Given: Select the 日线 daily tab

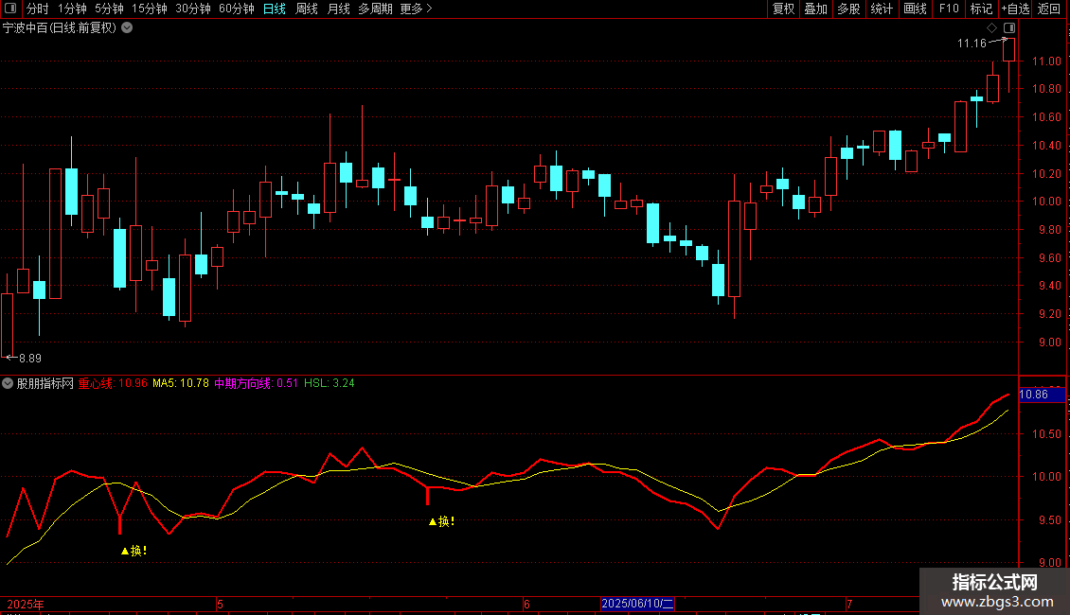Looking at the screenshot, I should (x=275, y=9).
